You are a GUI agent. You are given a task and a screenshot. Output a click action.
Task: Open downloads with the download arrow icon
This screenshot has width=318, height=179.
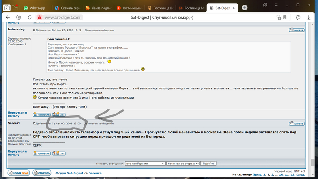point(309,17)
